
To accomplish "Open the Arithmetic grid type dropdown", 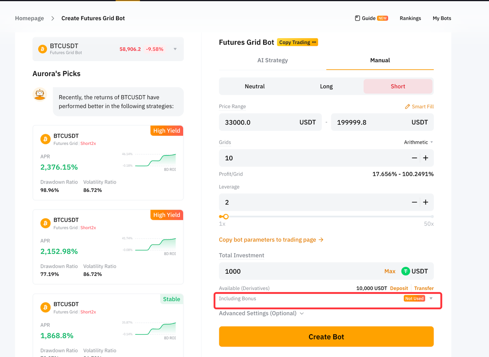I will (x=418, y=142).
